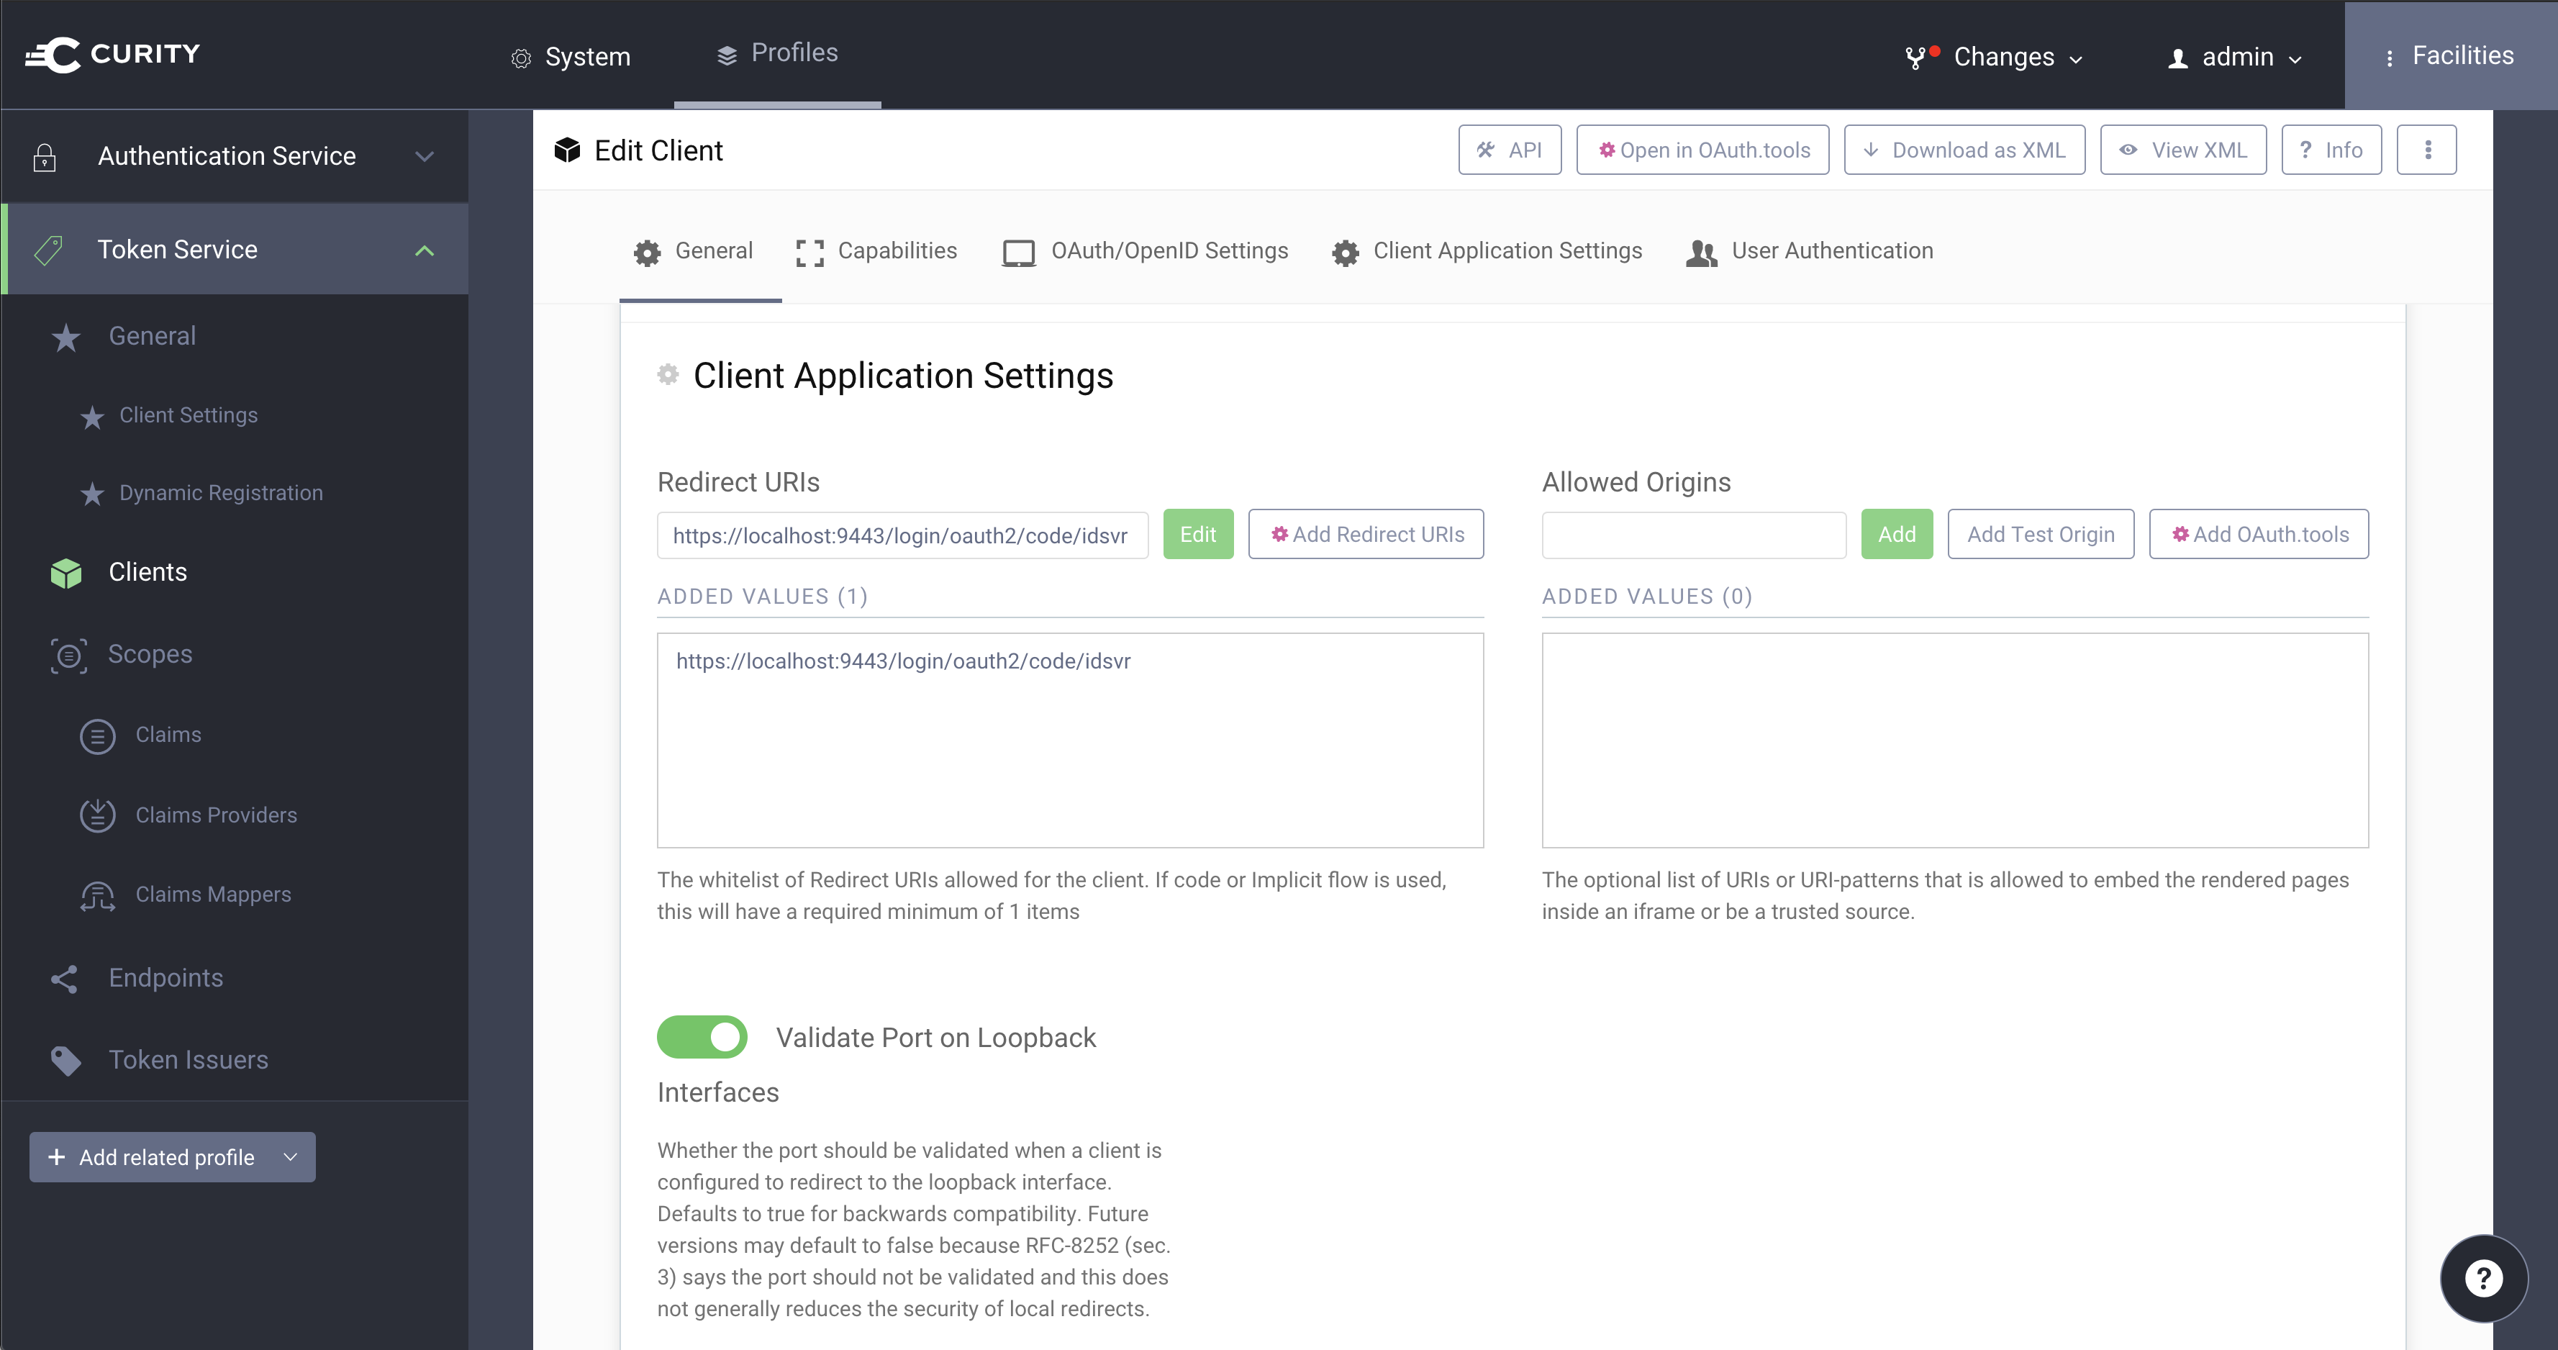Click the Add Redirect URIs button
Screen dimensions: 2558x1350
[x=1366, y=535]
